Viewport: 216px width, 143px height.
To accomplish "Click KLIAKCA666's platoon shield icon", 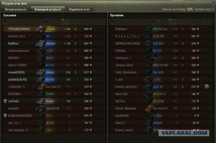I will 5,116.
